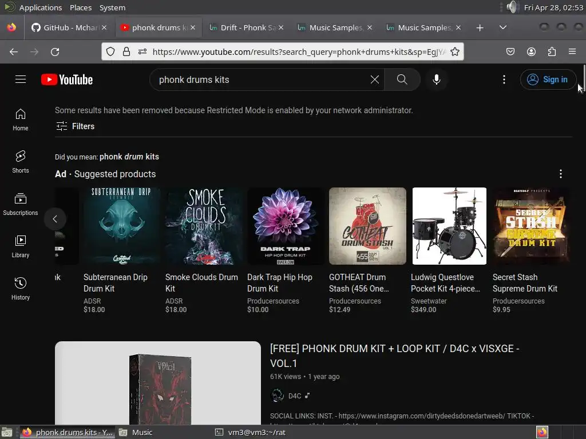Open Subscriptions in sidebar
This screenshot has height=439, width=586.
point(21,204)
